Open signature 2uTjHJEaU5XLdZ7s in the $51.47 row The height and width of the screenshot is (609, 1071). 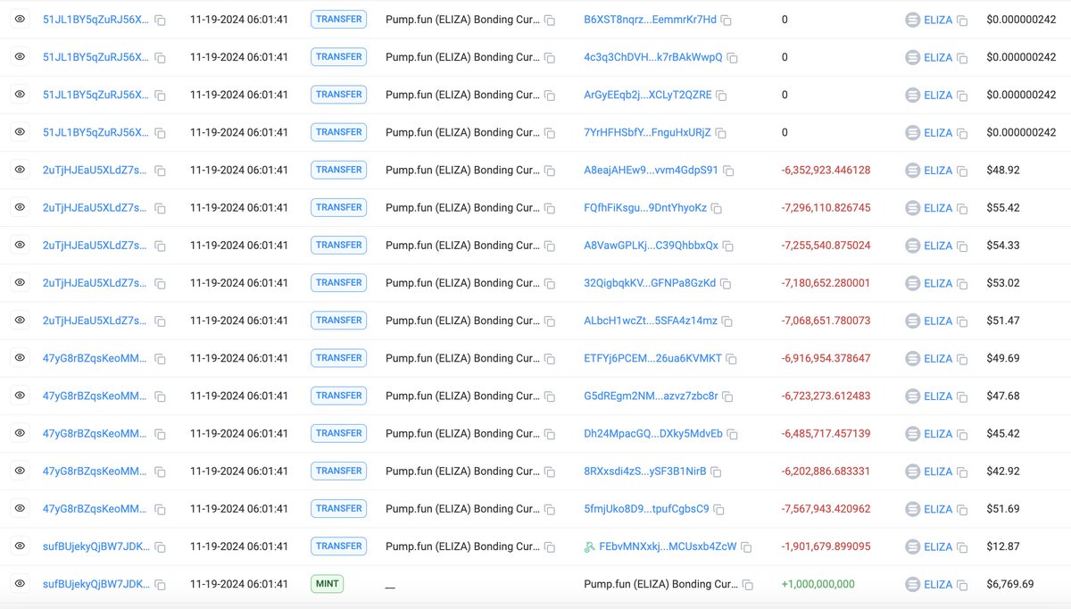(96, 321)
